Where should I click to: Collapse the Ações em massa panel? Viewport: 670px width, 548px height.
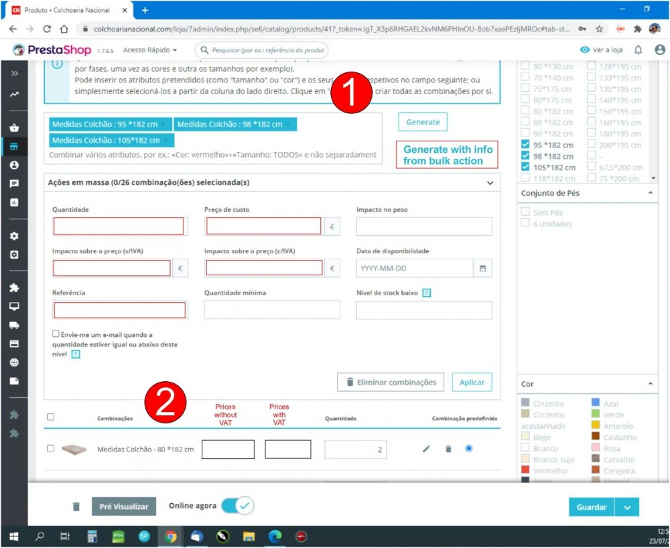click(488, 182)
